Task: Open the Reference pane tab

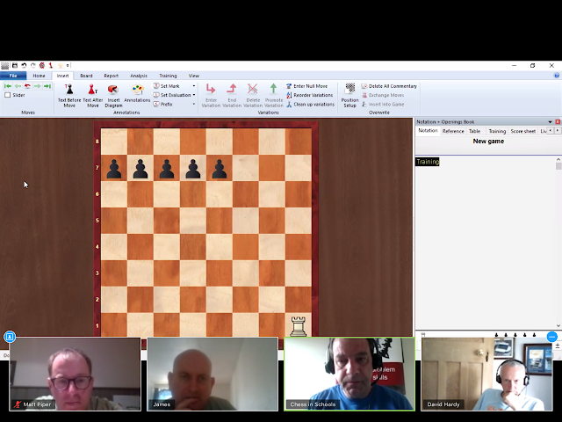Action: [453, 131]
